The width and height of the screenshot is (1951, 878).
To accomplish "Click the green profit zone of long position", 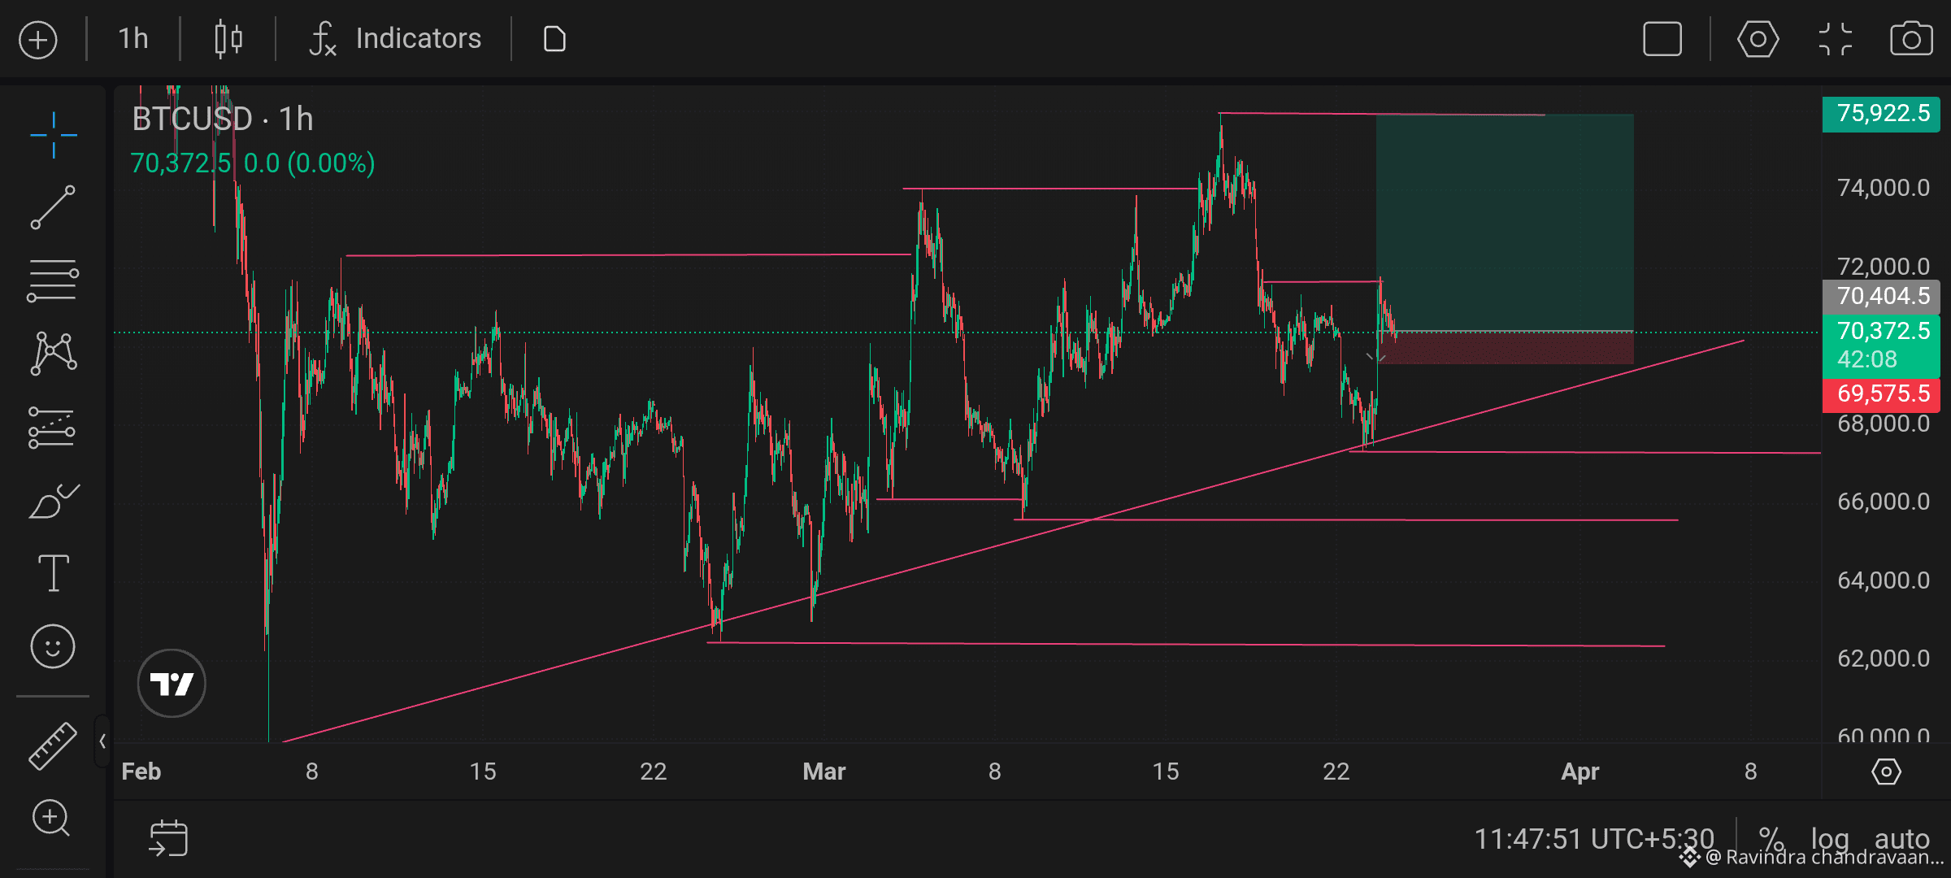I will [1505, 223].
